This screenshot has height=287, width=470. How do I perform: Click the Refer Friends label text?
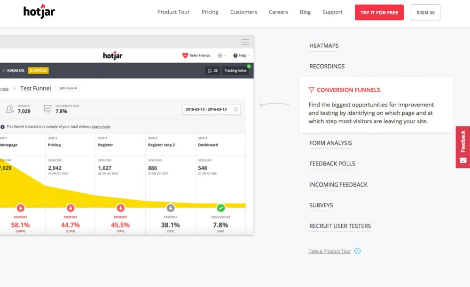200,56
